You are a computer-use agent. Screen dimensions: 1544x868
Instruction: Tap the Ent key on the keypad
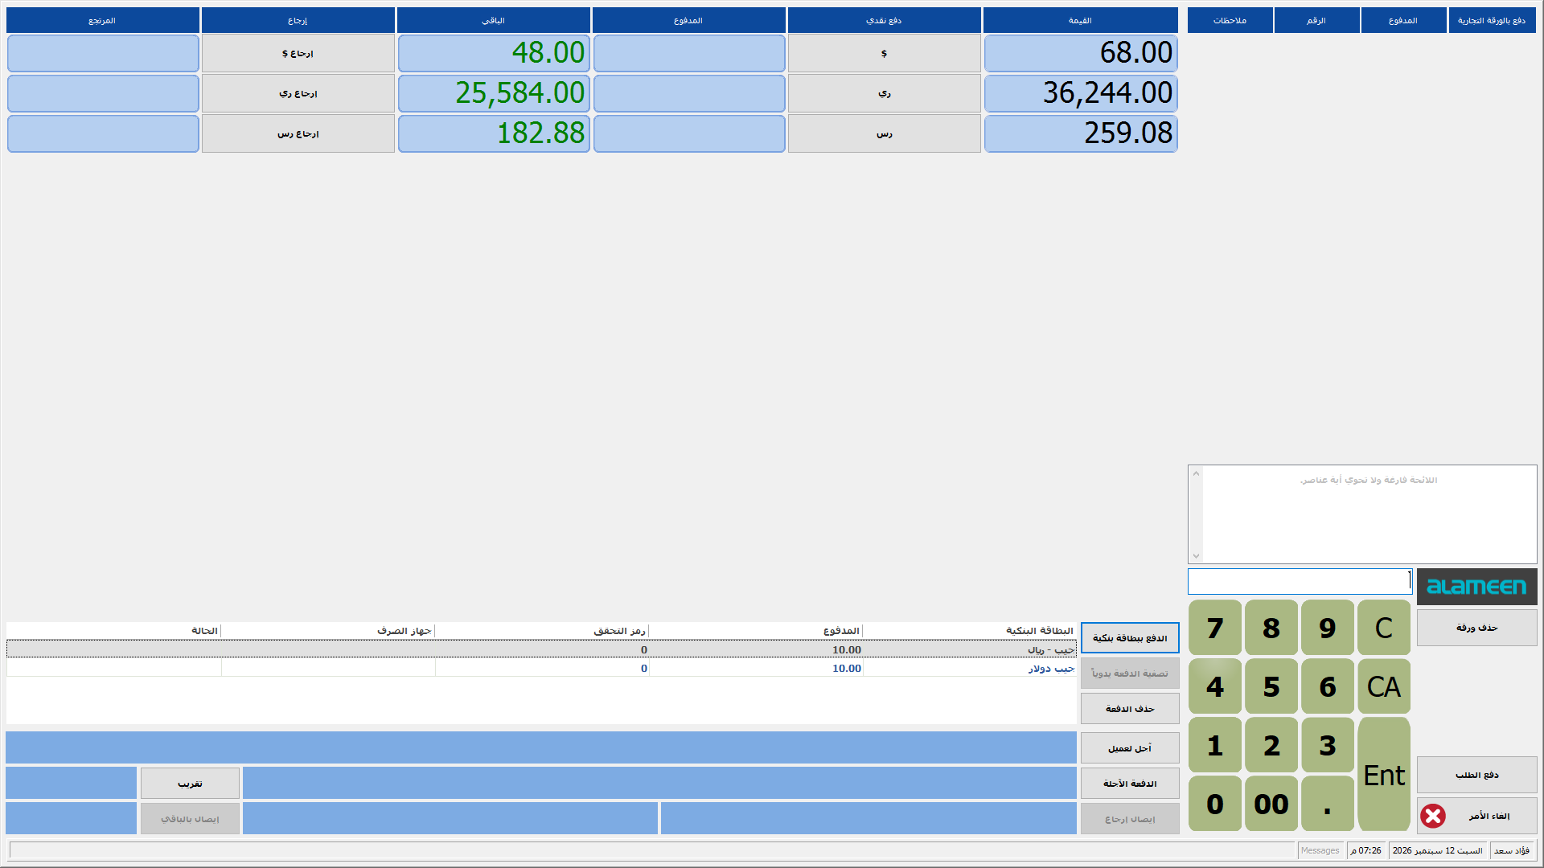tap(1383, 775)
